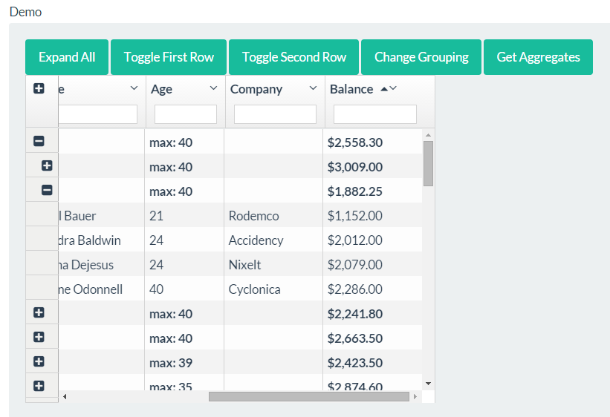Image resolution: width=610 pixels, height=417 pixels.
Task: Click the expand-all plus icon in grid header
Action: click(x=39, y=88)
